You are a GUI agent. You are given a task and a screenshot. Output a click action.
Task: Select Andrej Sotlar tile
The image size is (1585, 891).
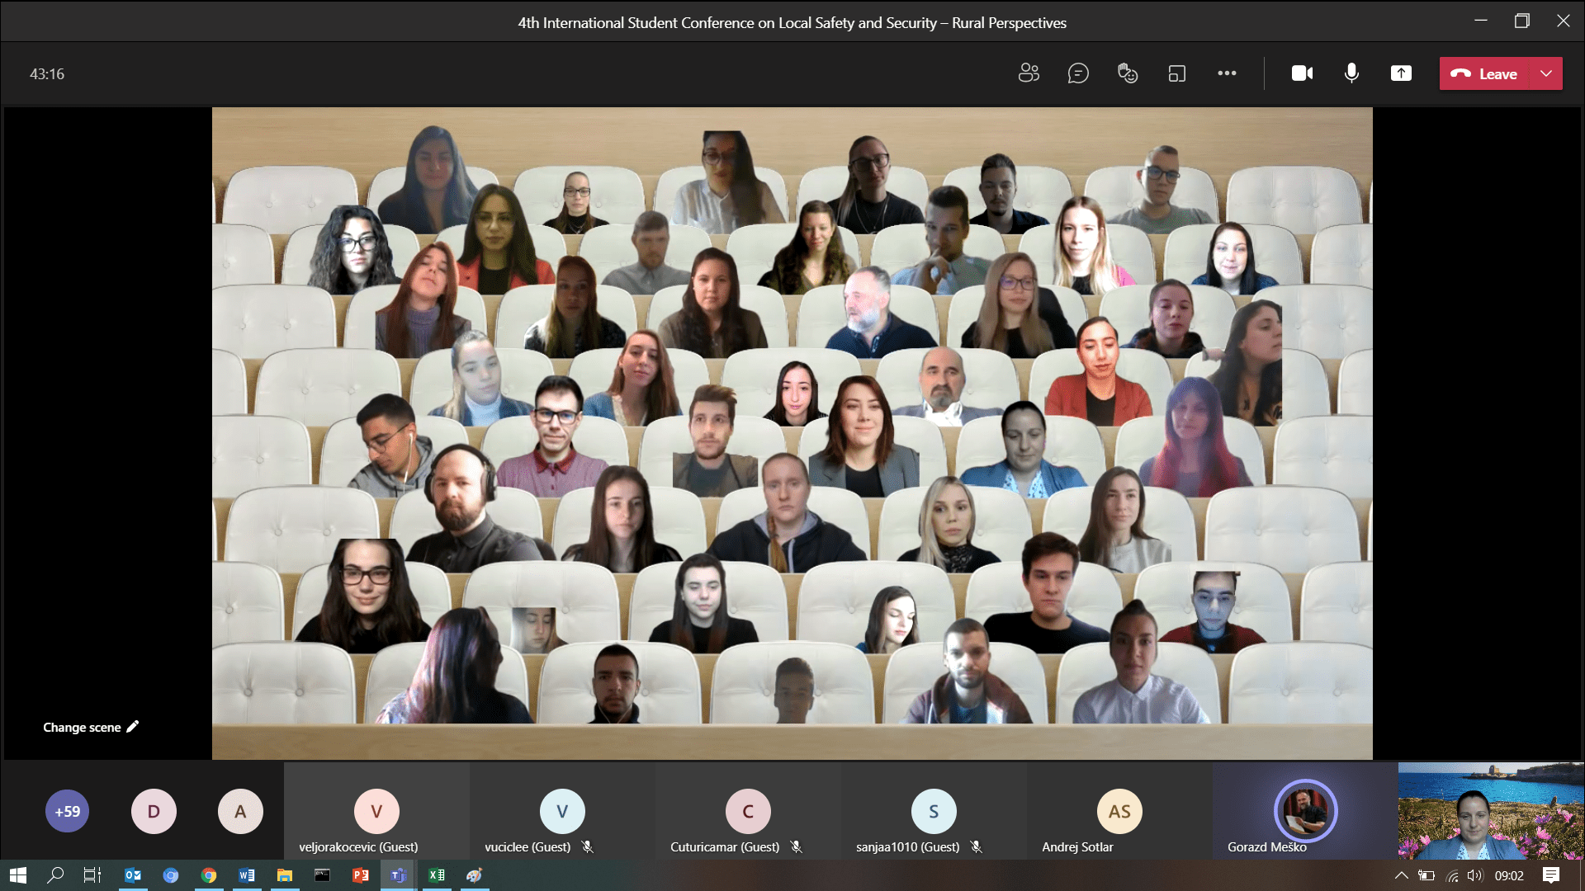point(1119,811)
